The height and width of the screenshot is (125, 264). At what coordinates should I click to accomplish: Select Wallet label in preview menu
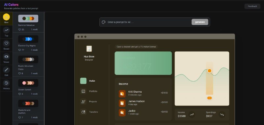(x=92, y=81)
